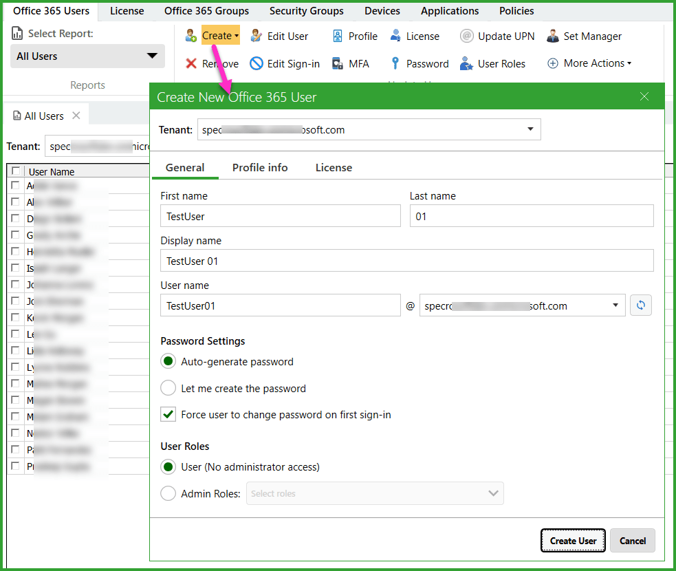676x571 pixels.
Task: Open the Applications tab
Action: click(x=450, y=11)
